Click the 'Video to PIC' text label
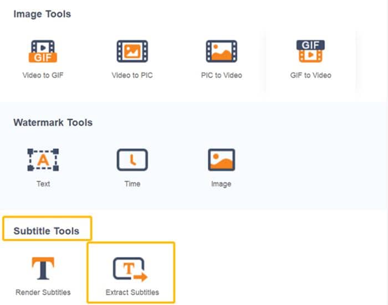Screen dimensions: 388x305 (132, 75)
